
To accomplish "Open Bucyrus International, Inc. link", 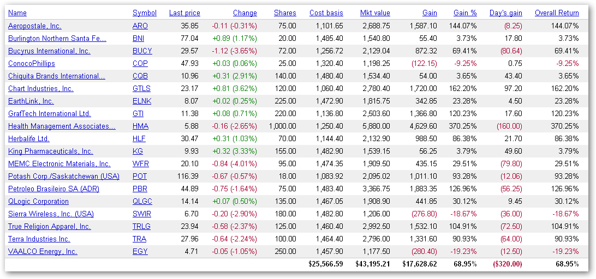I will coord(50,51).
